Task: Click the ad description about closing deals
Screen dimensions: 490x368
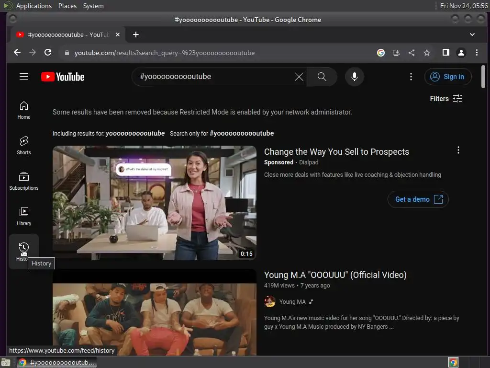Action: coord(353,175)
